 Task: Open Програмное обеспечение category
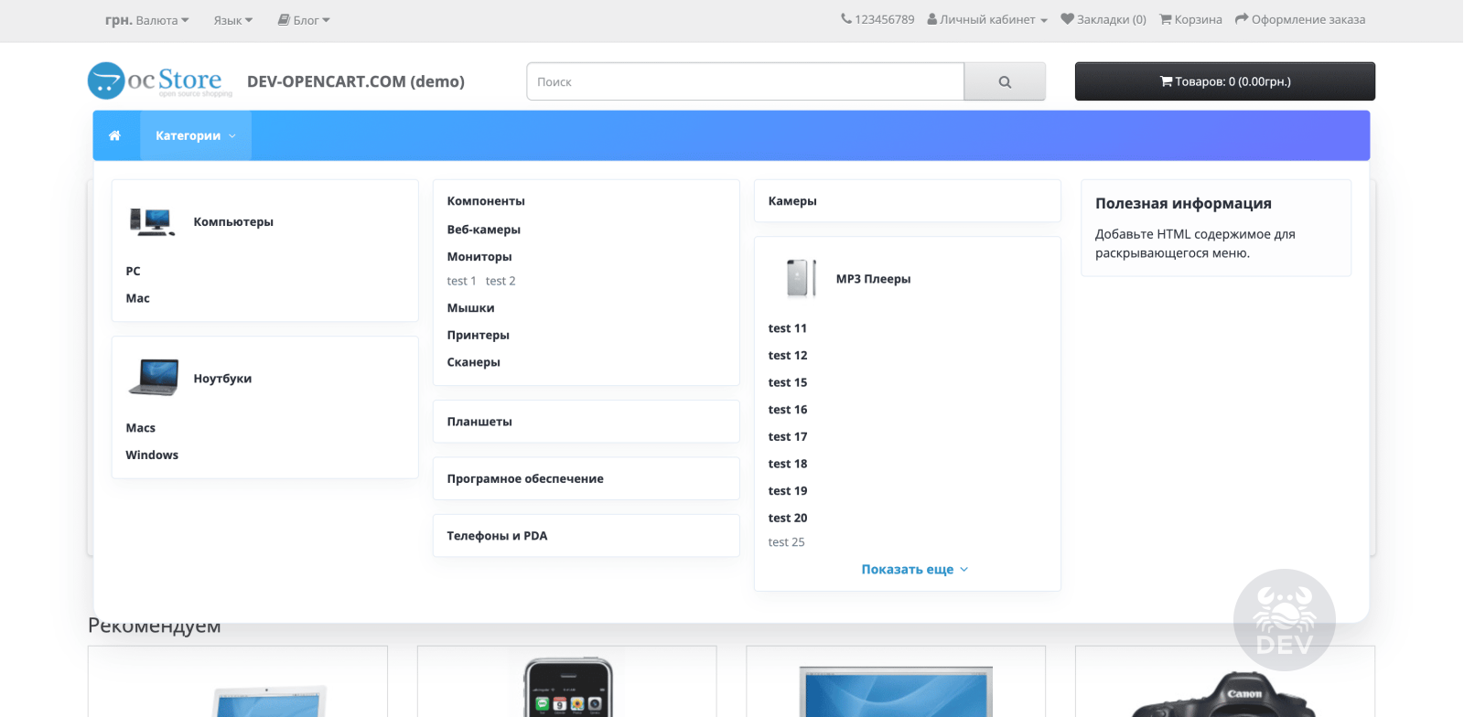[525, 478]
